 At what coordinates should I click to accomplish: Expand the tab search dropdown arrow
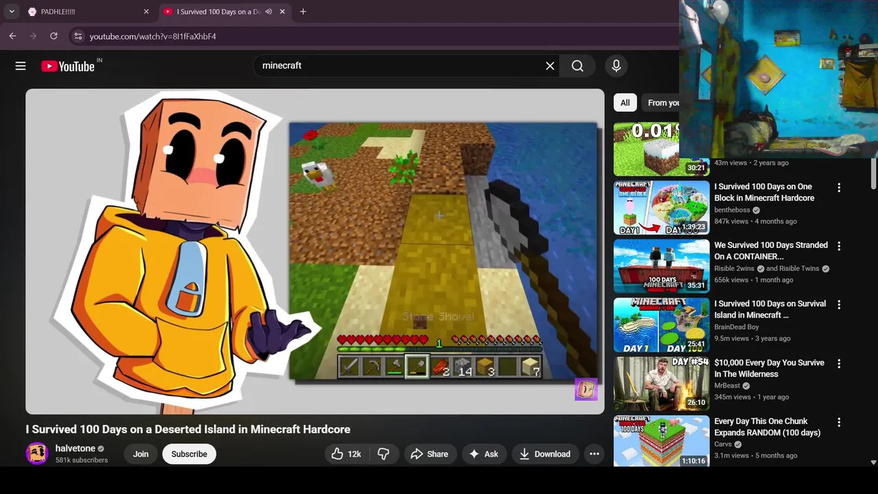12,12
